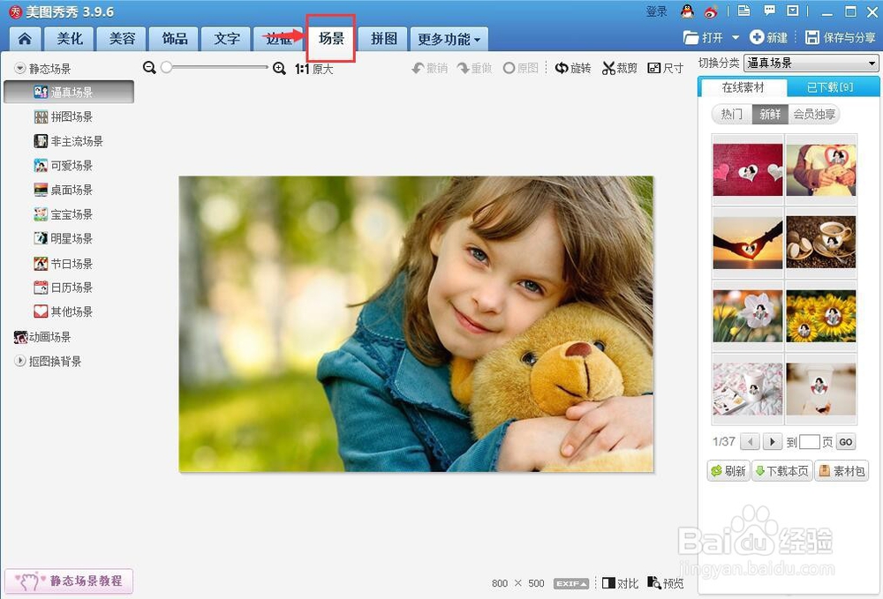Click the 撤销 undo button

tap(430, 68)
